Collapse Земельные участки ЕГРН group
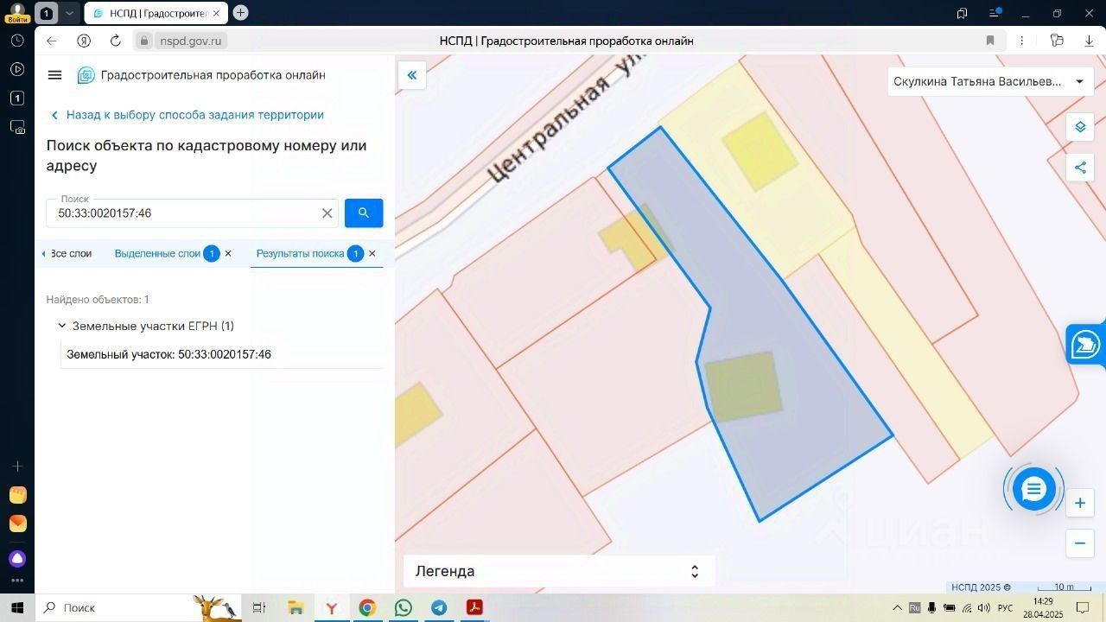Screen dimensions: 1106x622 (62, 326)
